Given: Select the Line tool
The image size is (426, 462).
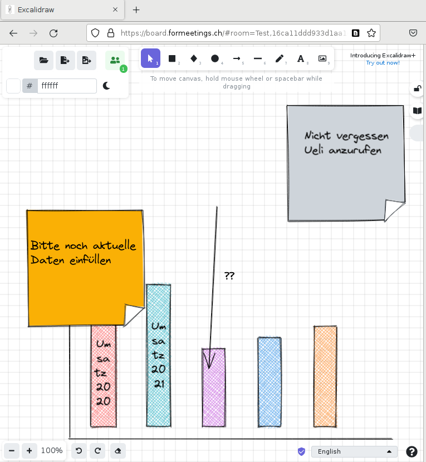Looking at the screenshot, I should coord(258,58).
